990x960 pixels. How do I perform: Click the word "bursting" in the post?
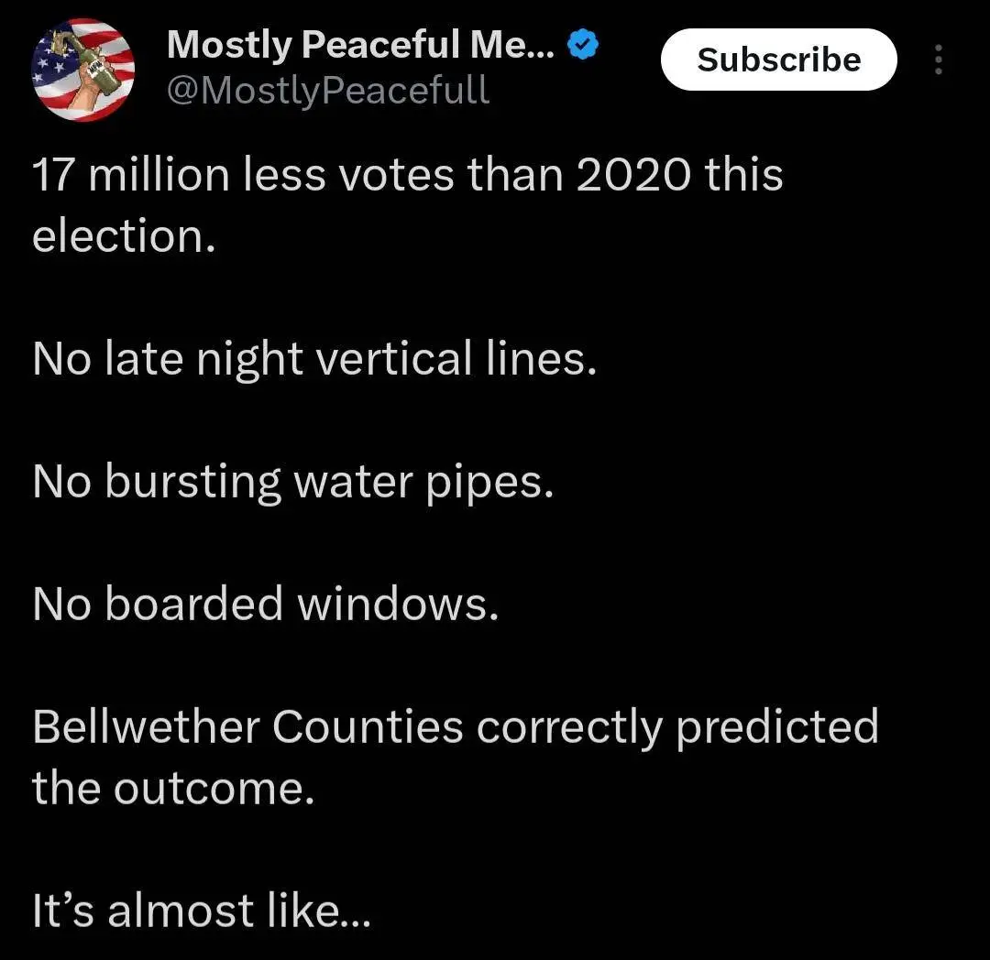192,483
